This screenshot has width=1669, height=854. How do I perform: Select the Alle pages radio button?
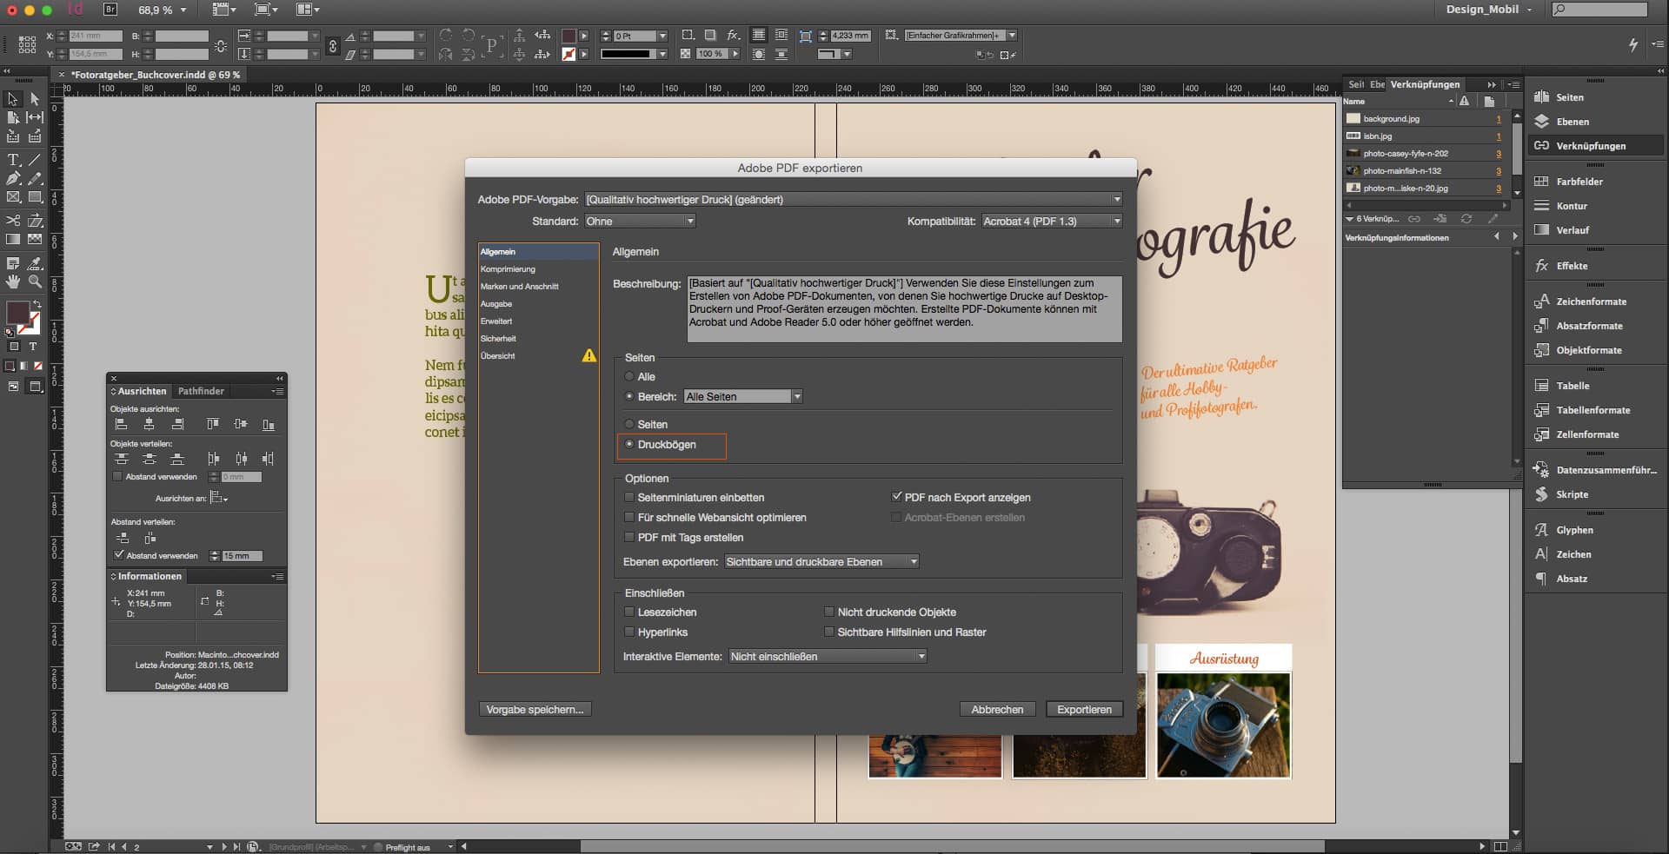(629, 377)
